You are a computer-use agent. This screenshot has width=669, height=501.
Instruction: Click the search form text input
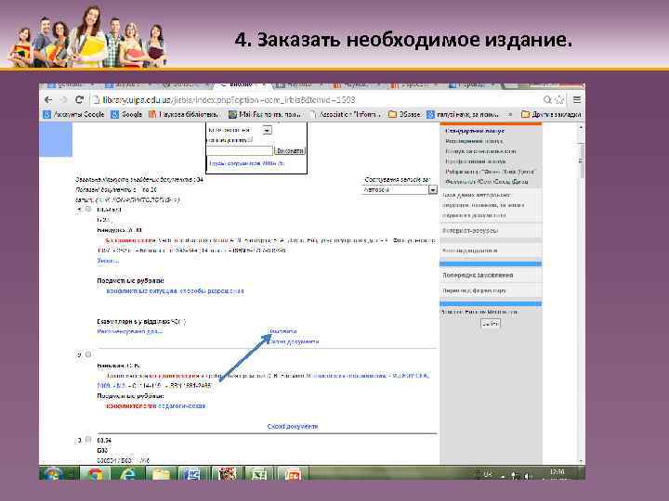coord(240,150)
